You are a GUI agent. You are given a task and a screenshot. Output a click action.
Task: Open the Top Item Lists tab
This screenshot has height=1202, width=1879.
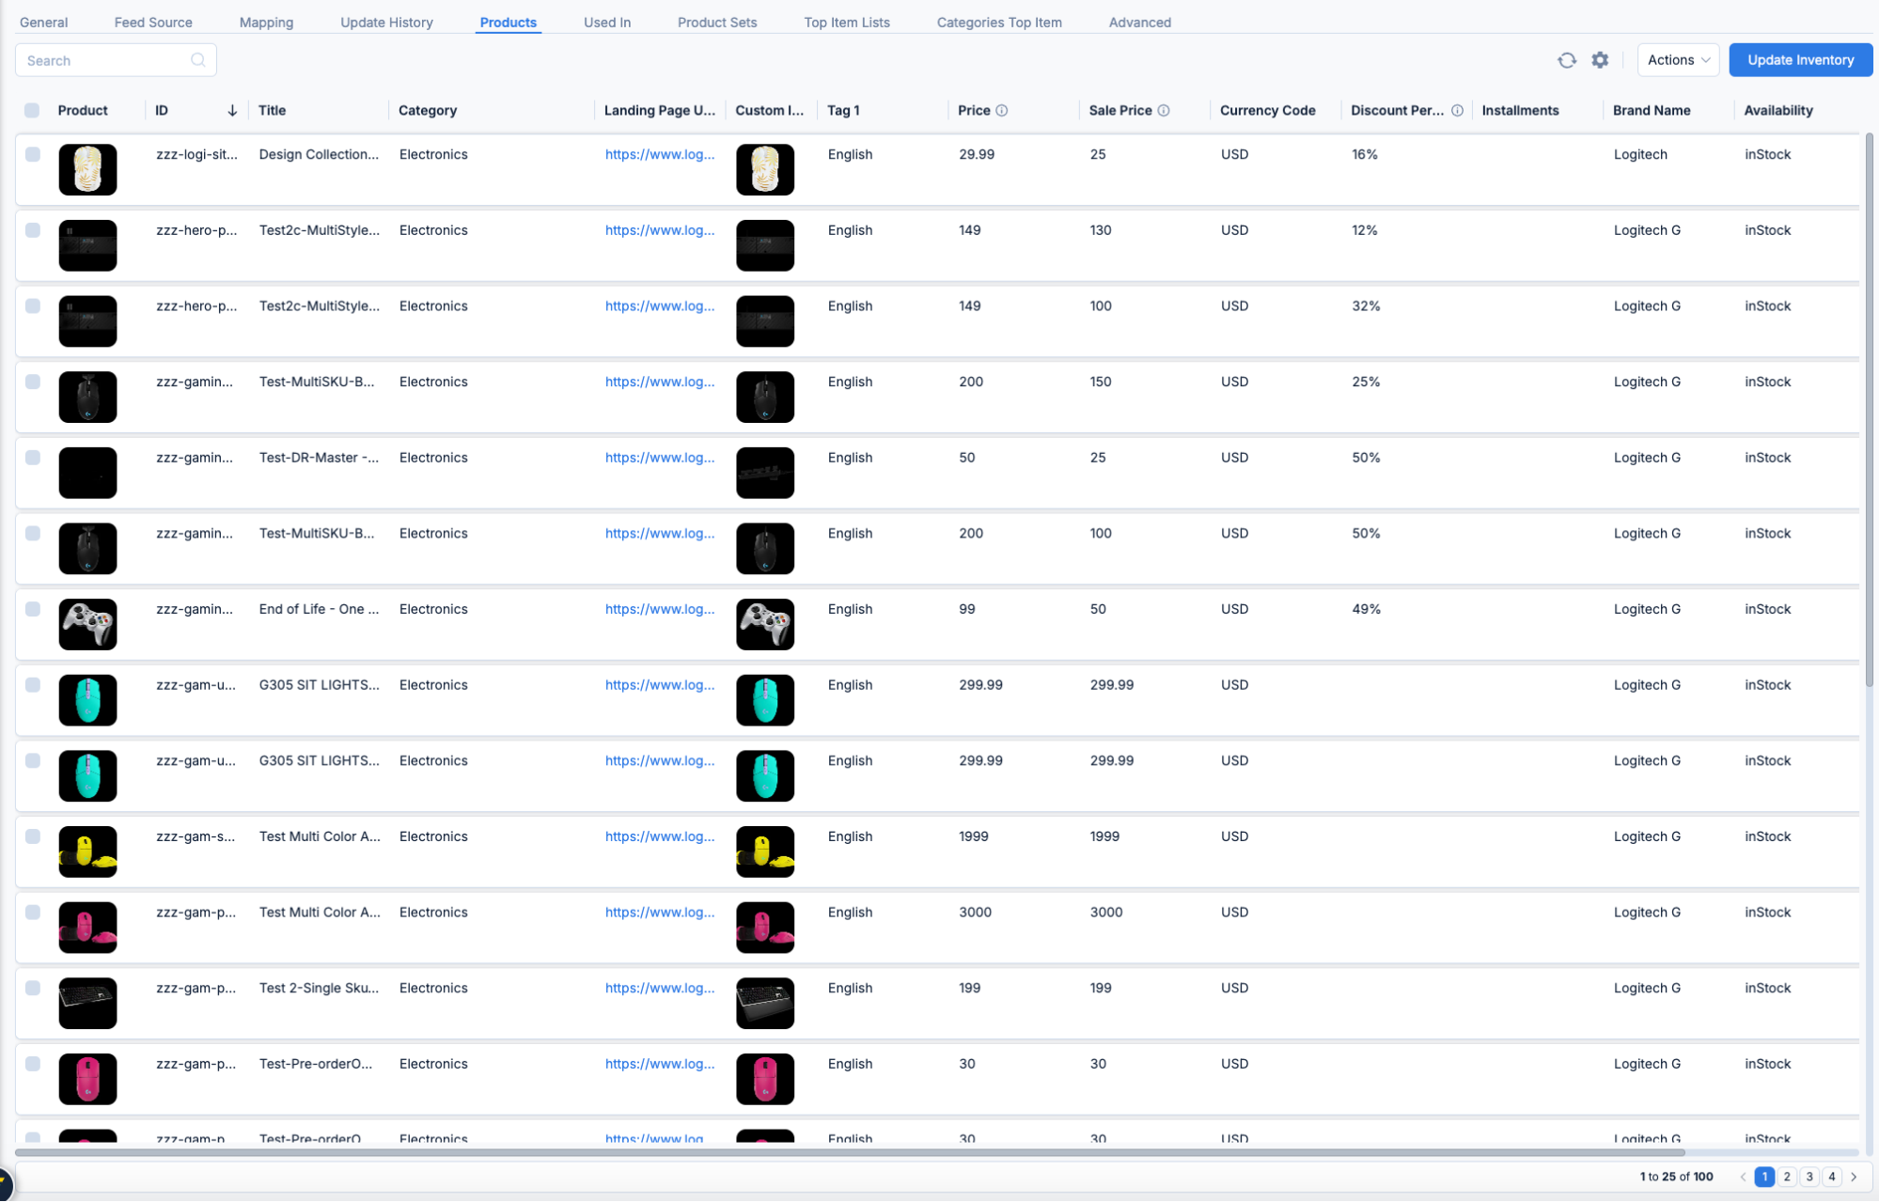847,23
